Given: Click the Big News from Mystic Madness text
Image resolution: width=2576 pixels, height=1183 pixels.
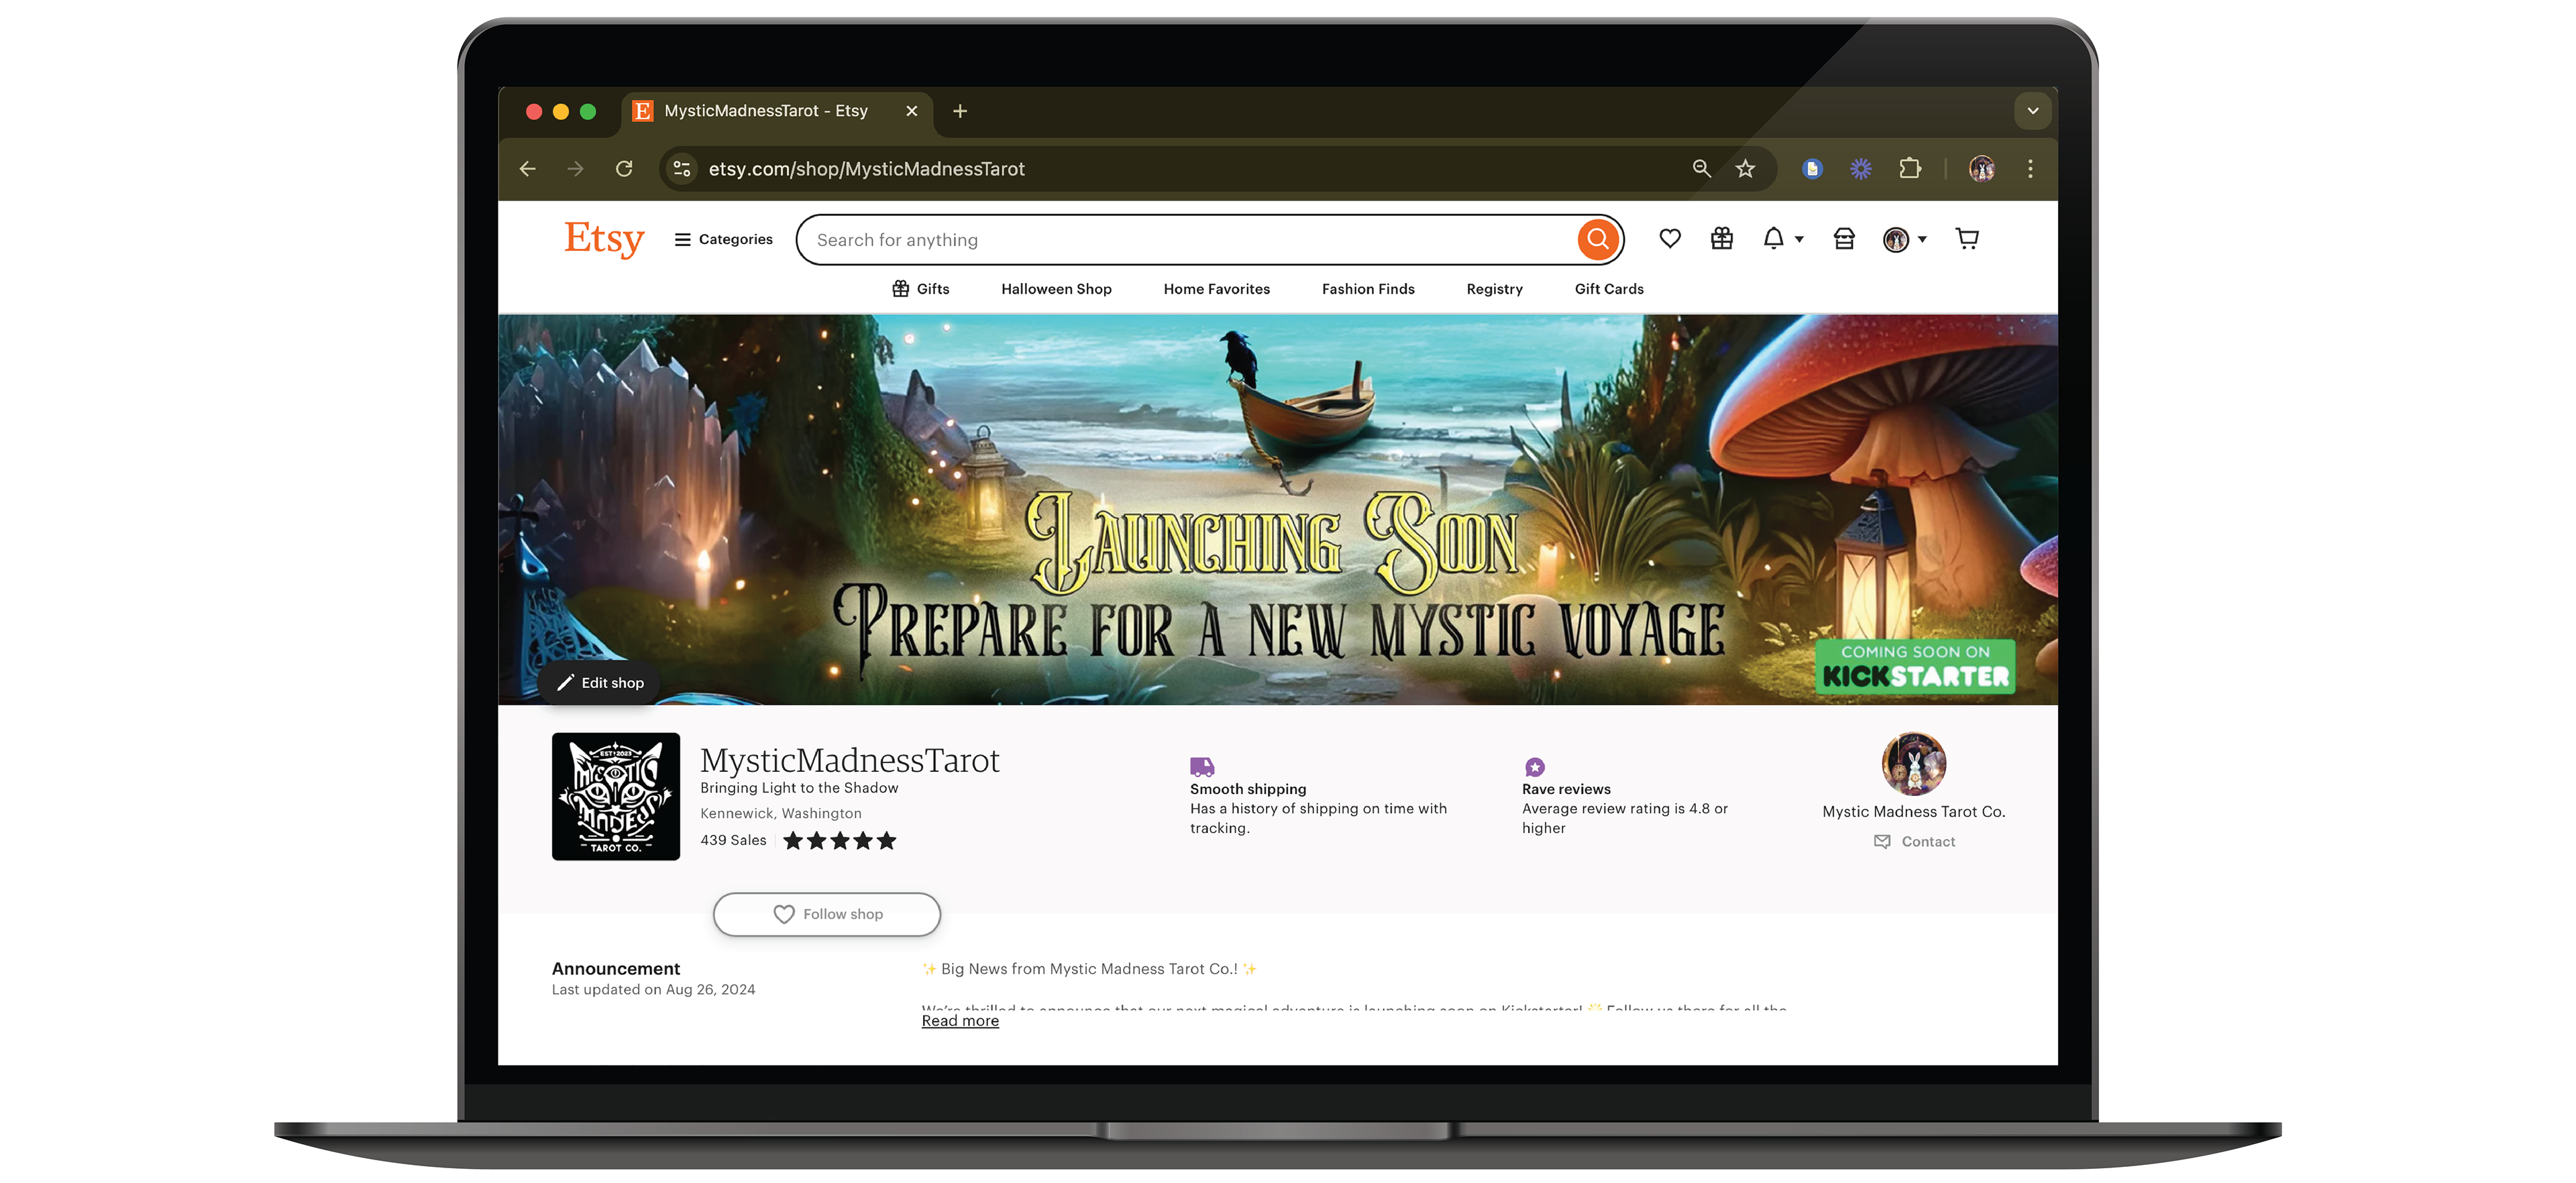Looking at the screenshot, I should (x=1089, y=969).
